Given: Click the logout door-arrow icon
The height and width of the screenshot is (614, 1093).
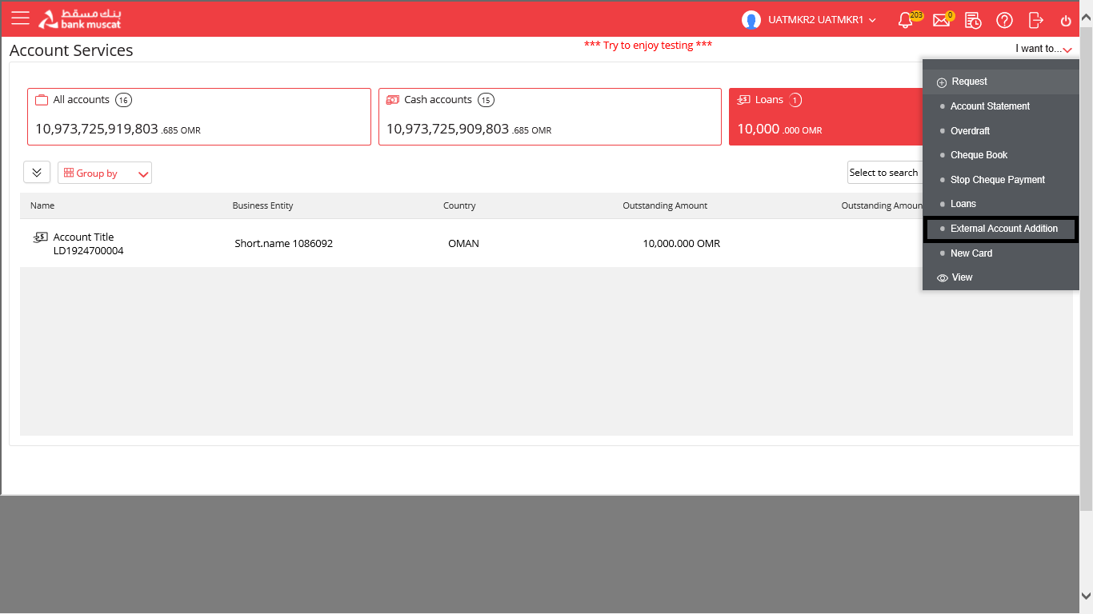Looking at the screenshot, I should (1036, 20).
